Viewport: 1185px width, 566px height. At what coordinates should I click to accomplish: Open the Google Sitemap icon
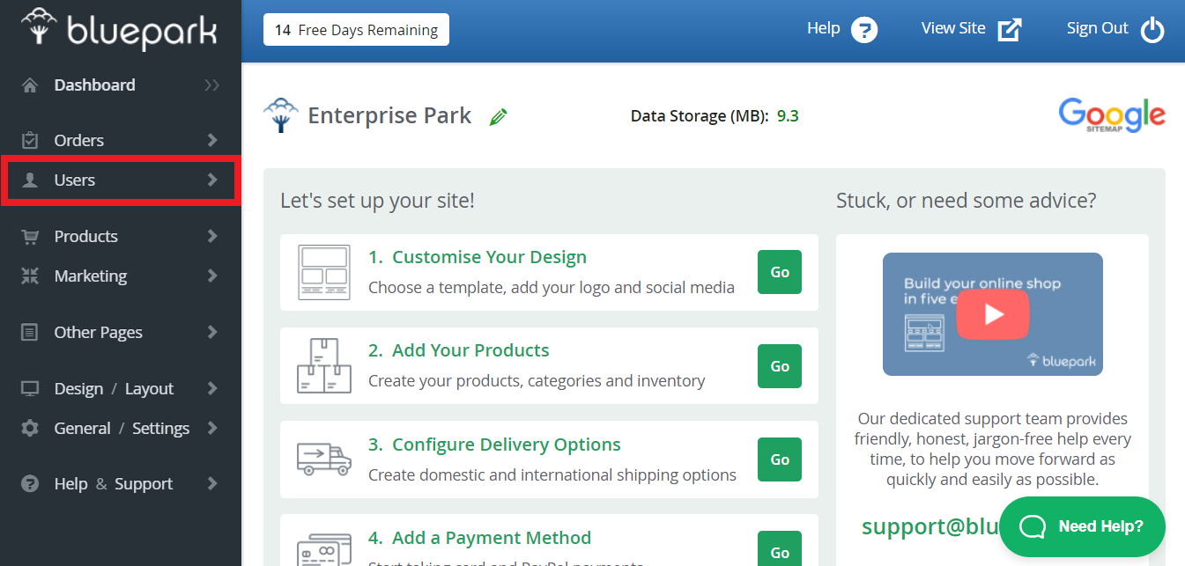click(1111, 115)
